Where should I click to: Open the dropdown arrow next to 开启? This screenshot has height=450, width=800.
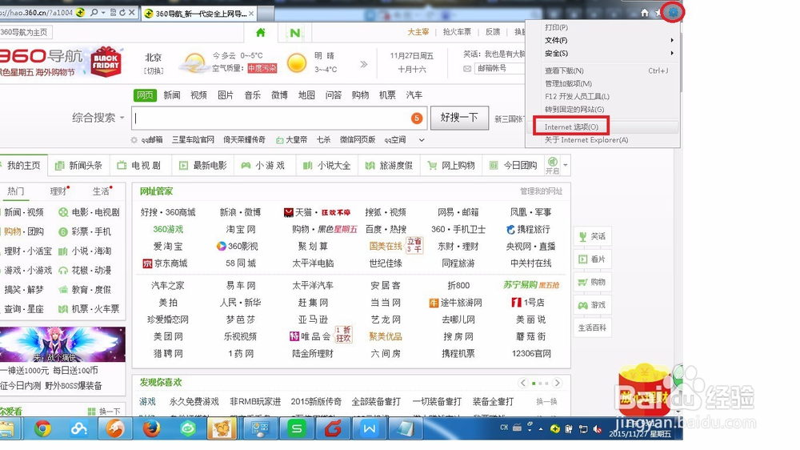566,166
